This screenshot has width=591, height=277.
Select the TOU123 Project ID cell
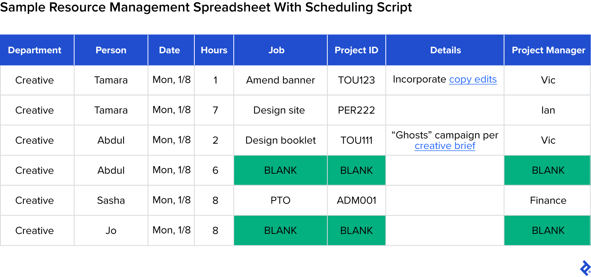click(356, 80)
